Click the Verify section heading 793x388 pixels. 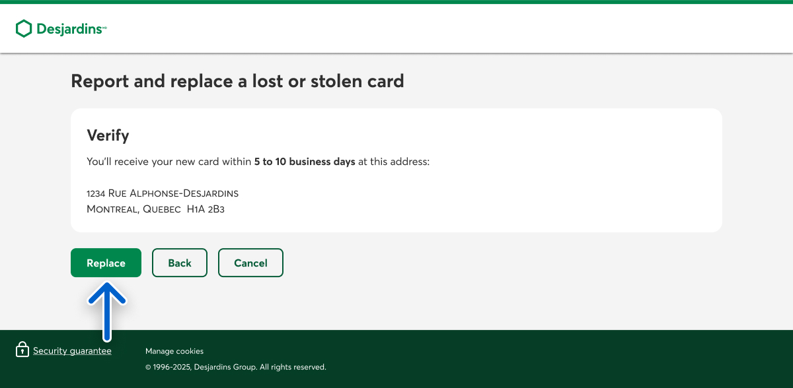coord(108,135)
